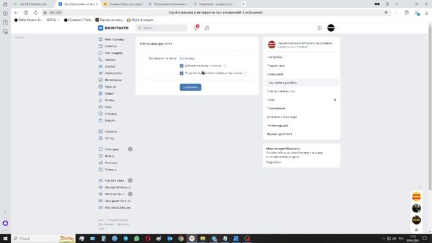This screenshot has height=243, width=432.
Task: Open profile avatar dropdown in VK header
Action: [x=332, y=28]
